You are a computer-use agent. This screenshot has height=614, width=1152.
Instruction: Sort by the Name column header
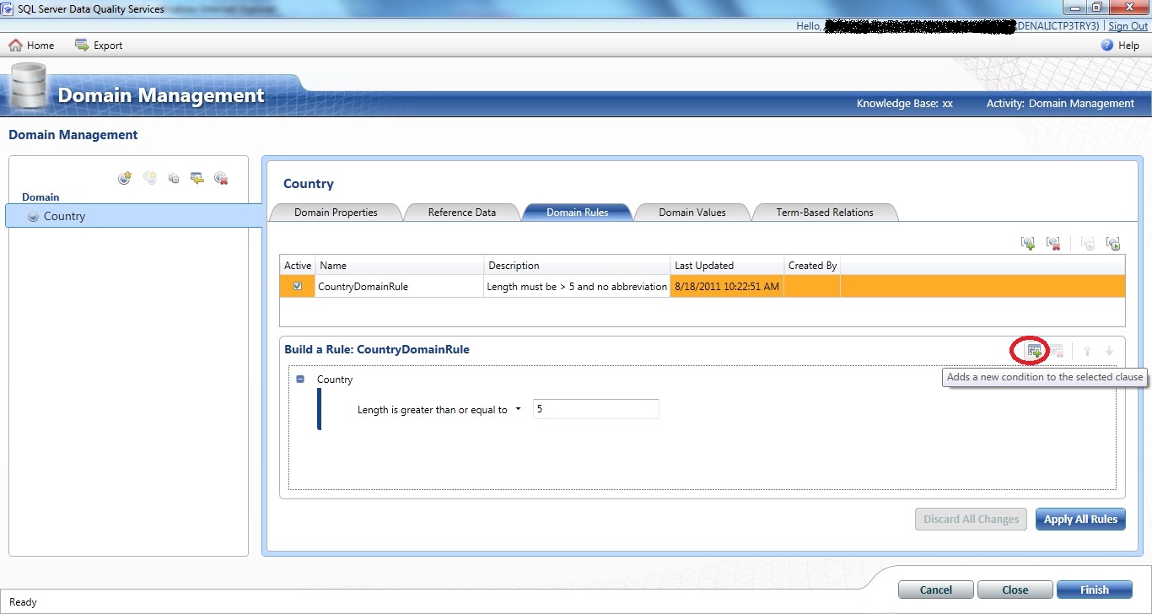click(400, 265)
